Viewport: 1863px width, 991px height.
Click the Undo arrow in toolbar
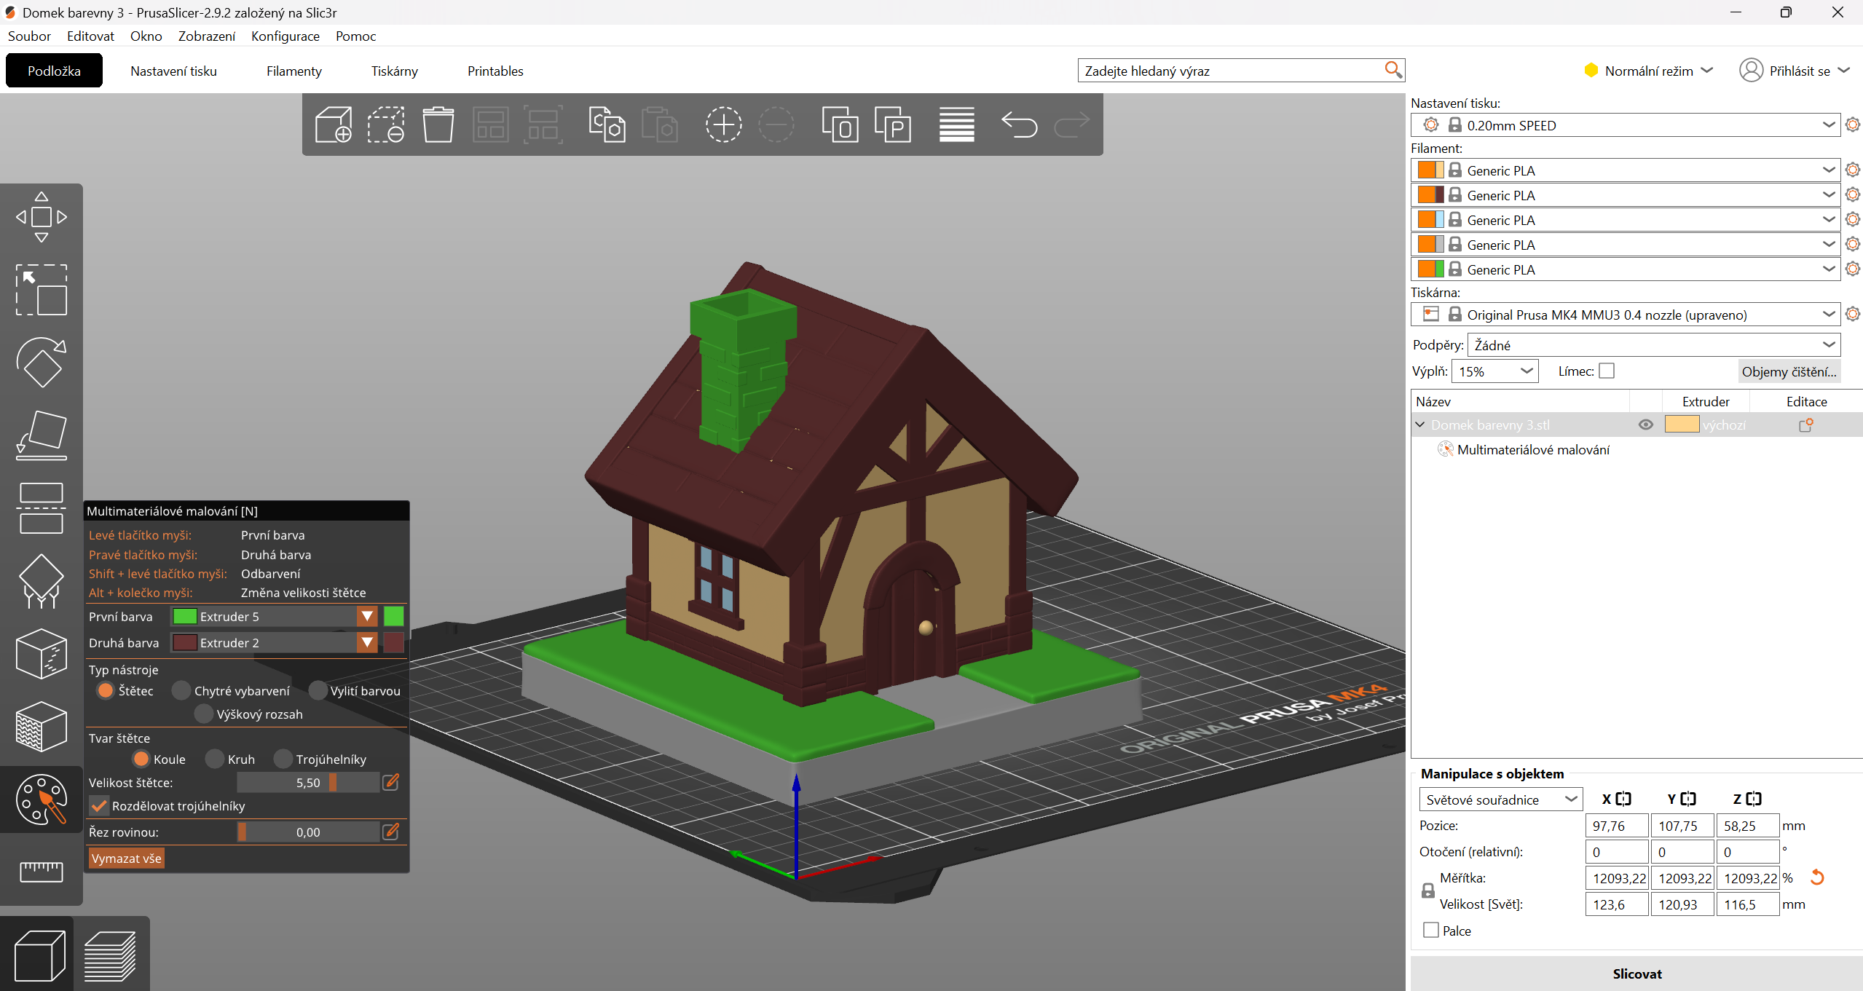click(1019, 125)
